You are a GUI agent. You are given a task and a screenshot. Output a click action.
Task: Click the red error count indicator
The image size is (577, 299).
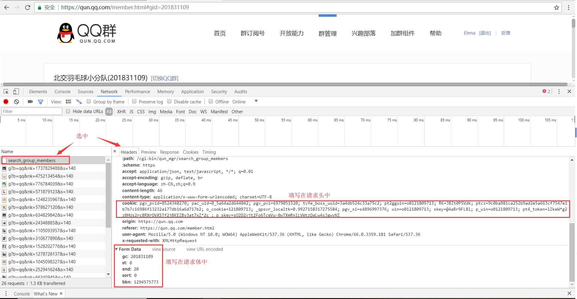pos(546,91)
